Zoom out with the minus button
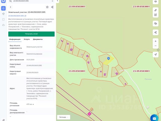 coord(155,46)
